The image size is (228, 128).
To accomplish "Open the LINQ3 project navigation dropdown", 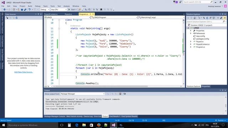I will [67, 17].
